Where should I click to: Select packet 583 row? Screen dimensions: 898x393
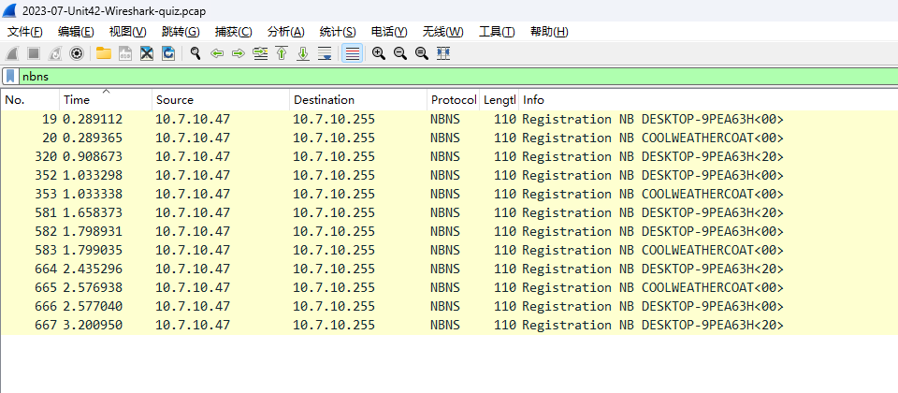coord(449,251)
